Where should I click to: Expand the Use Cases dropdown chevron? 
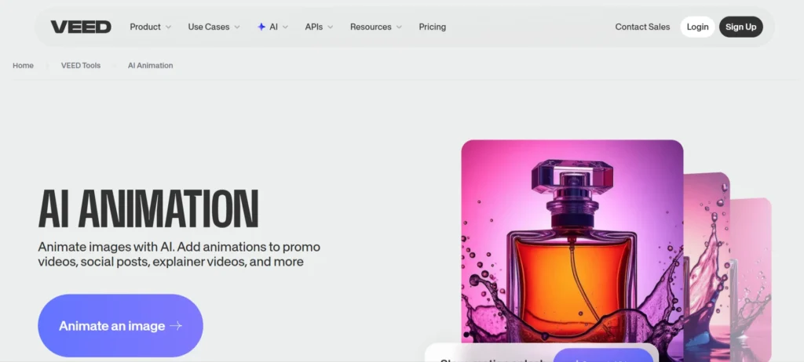point(237,27)
